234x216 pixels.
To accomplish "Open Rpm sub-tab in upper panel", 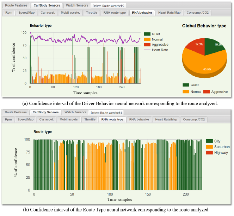I will [9, 13].
